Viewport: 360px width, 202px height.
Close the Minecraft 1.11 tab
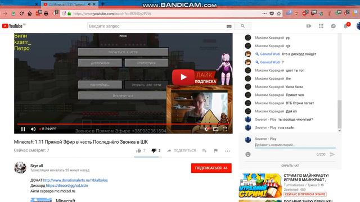coord(94,4)
